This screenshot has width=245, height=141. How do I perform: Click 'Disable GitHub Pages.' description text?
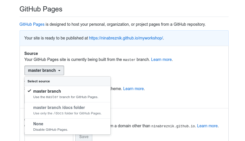[x=51, y=130]
